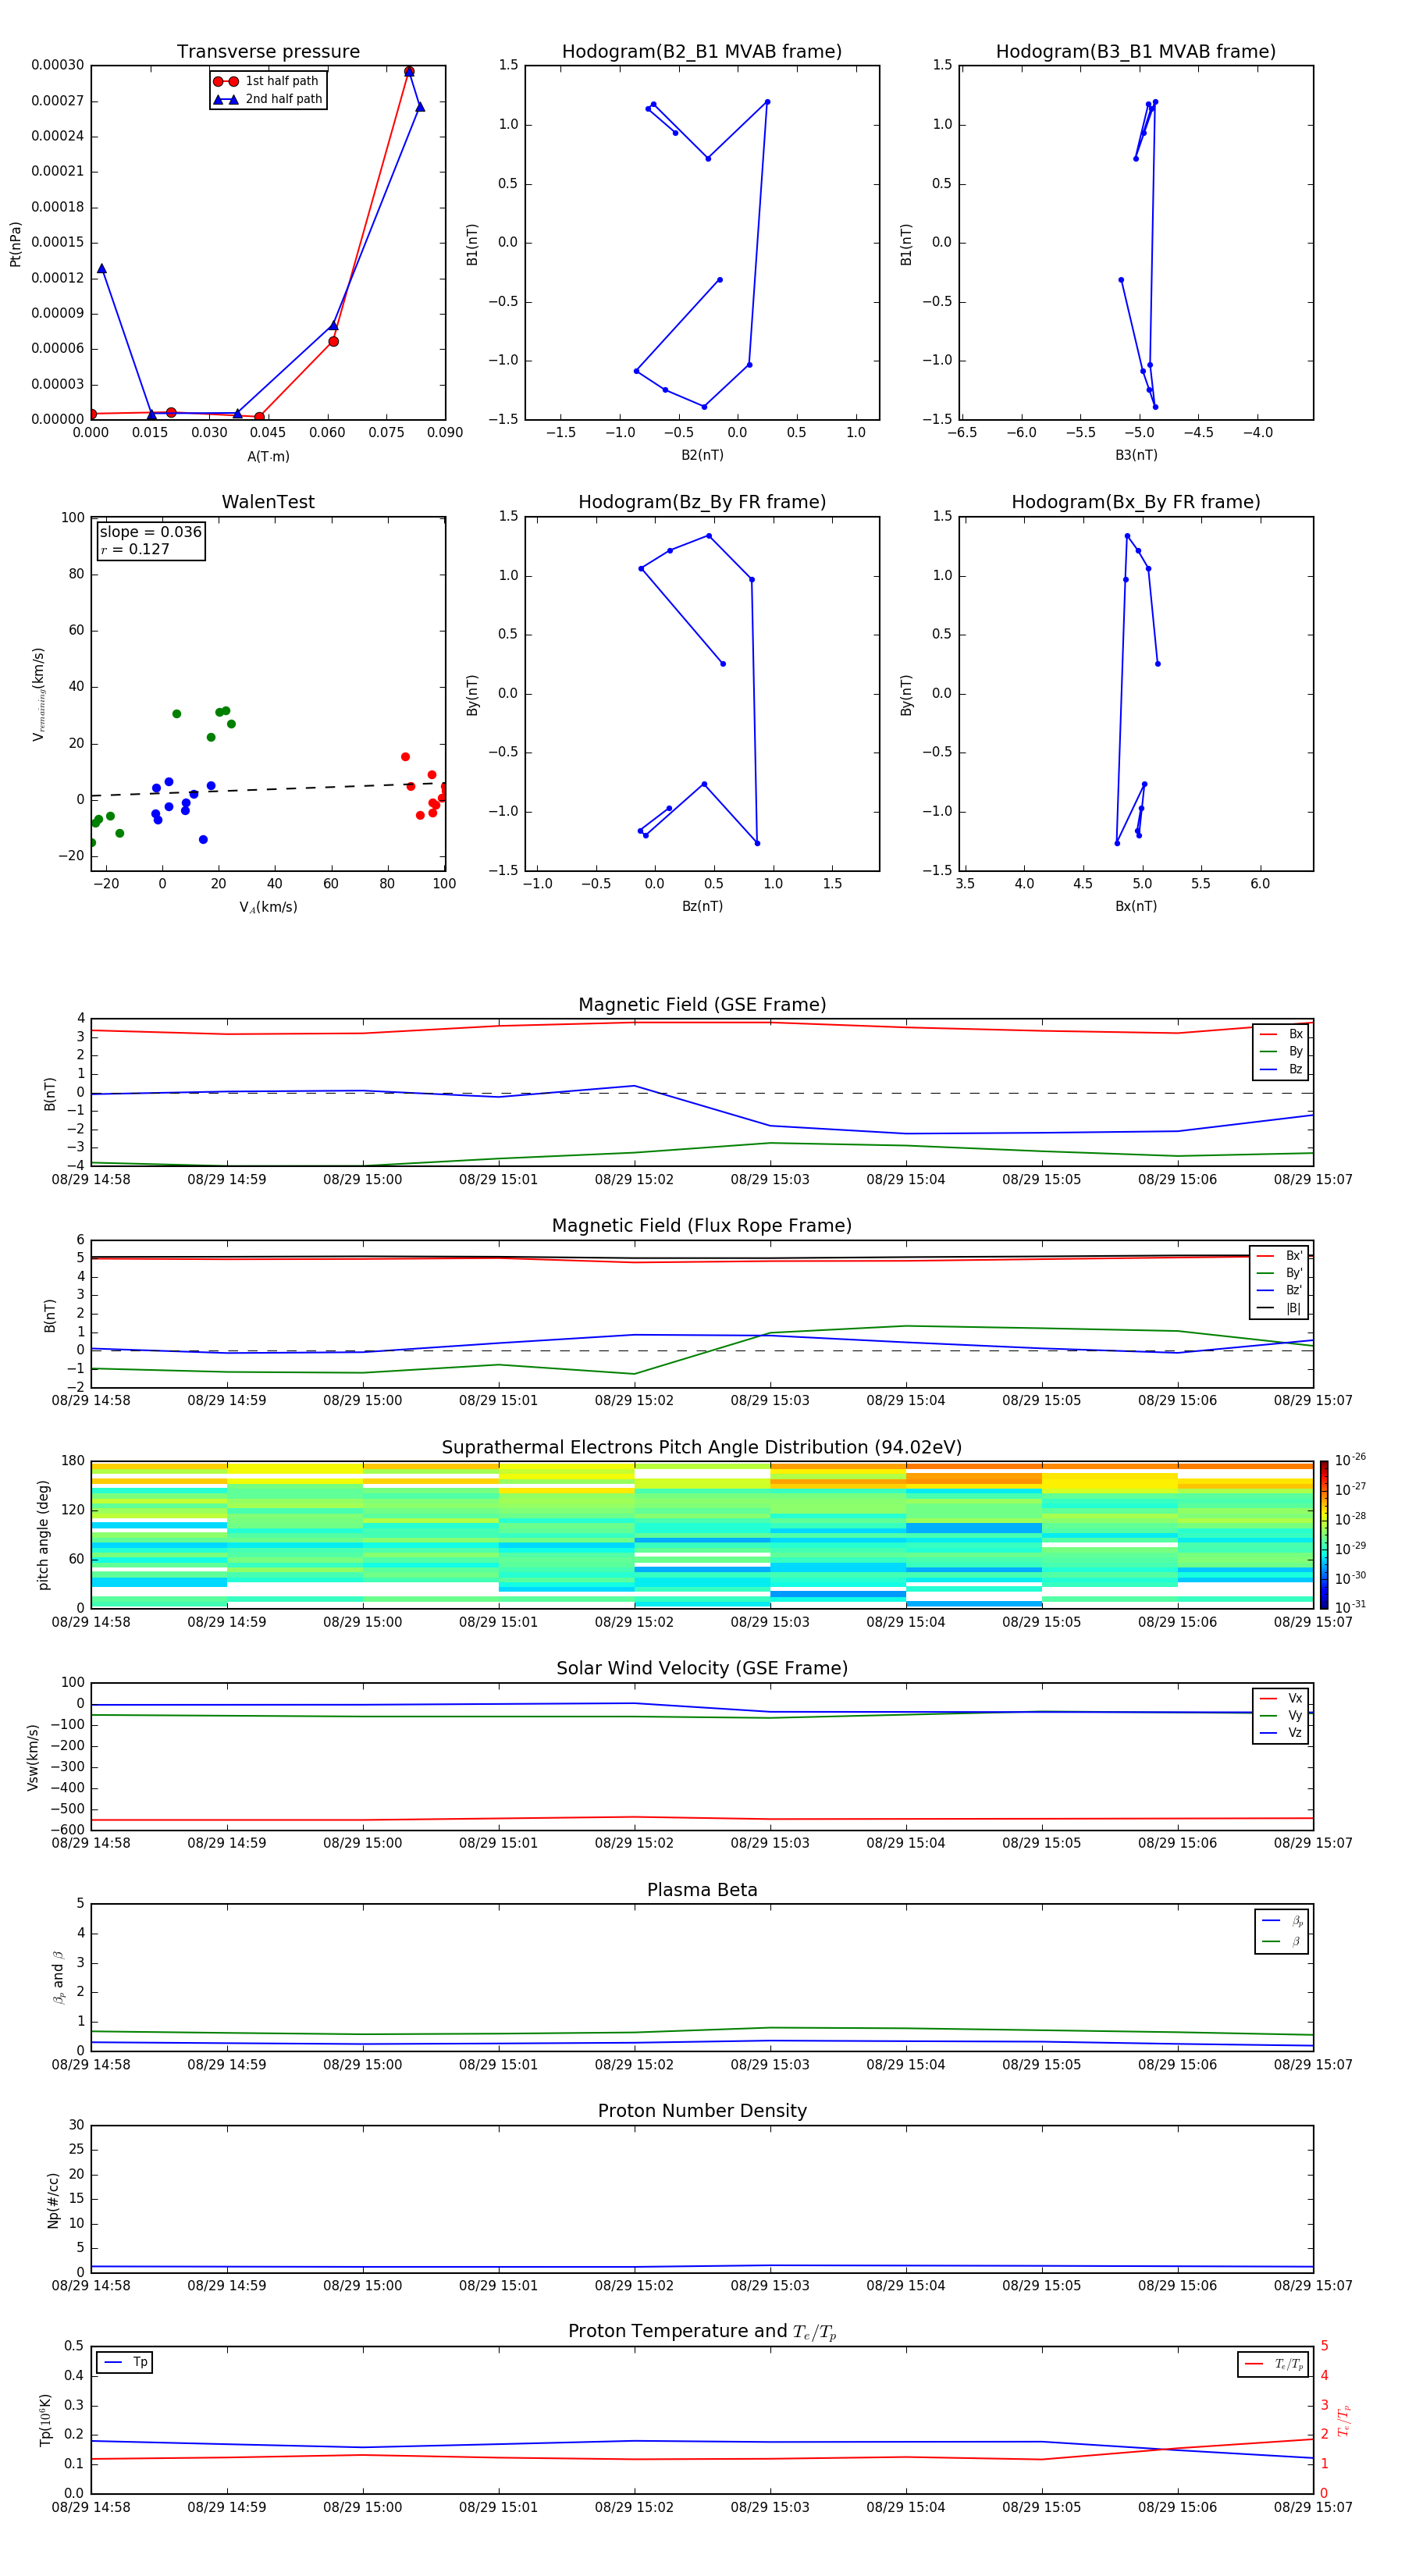Click the 'A(T·m)' x-axis label
Image resolution: width=1405 pixels, height=2576 pixels.
coord(268,456)
